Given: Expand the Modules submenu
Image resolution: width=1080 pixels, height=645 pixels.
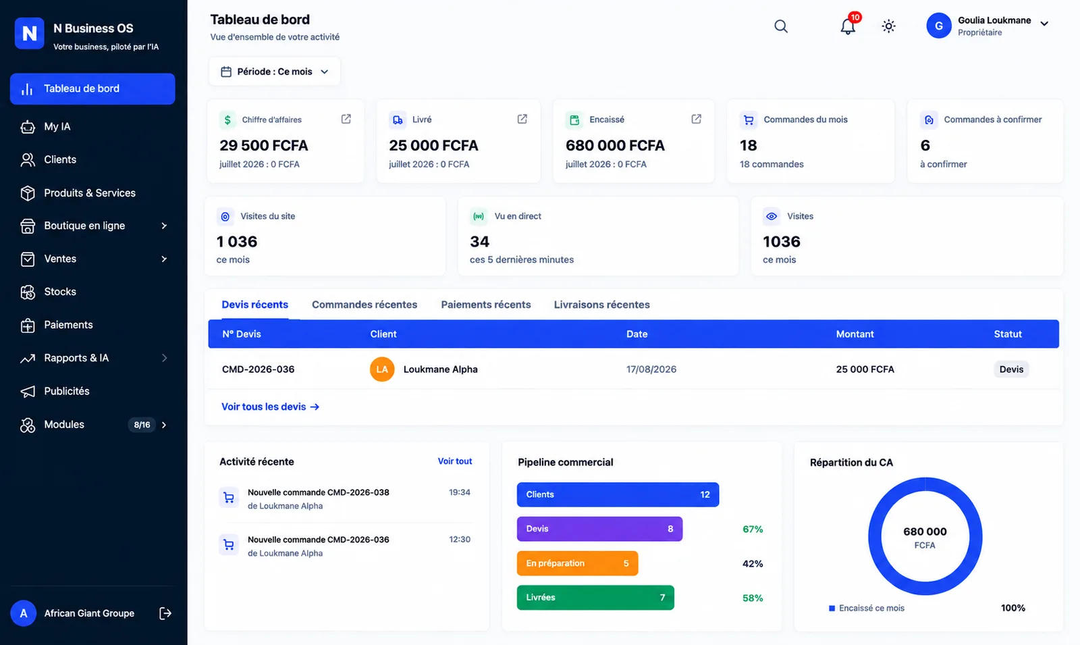Looking at the screenshot, I should coord(164,425).
